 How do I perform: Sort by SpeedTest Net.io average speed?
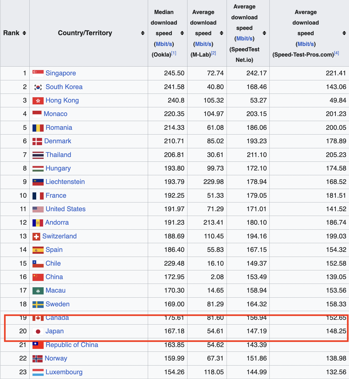pyautogui.click(x=264, y=33)
